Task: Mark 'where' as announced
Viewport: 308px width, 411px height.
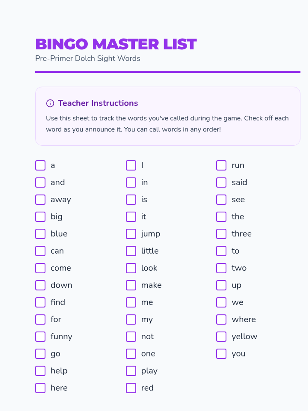Action: click(x=221, y=320)
